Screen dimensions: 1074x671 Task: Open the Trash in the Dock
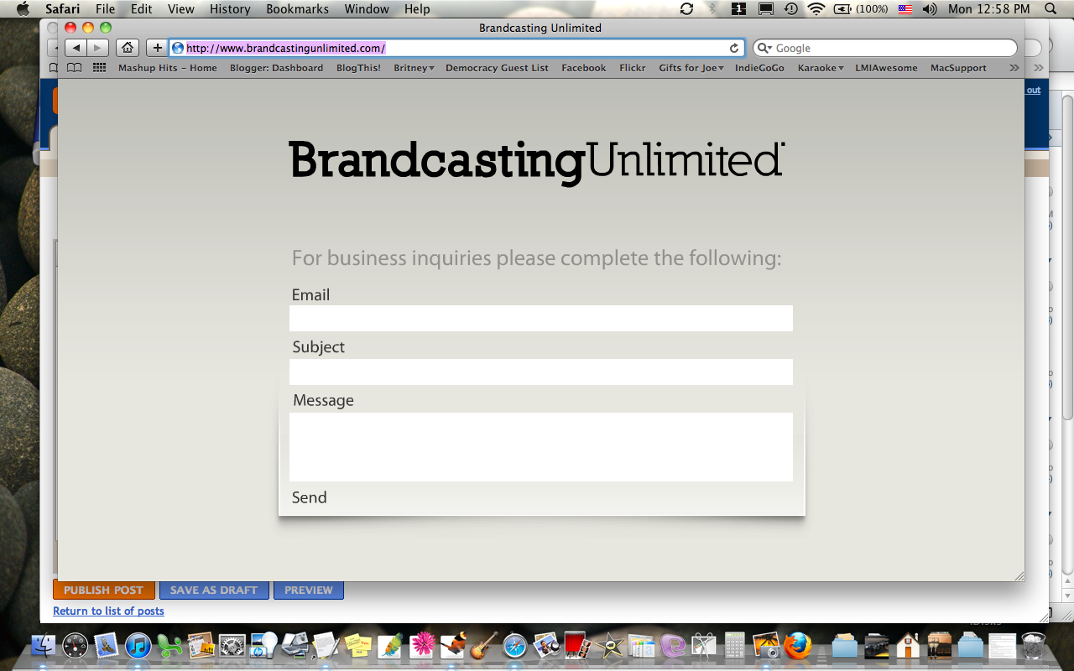click(x=1034, y=646)
